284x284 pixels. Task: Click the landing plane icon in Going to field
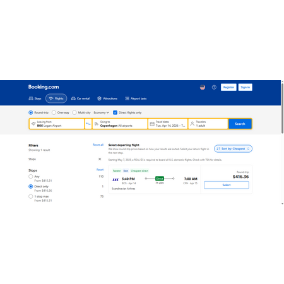point(97,124)
